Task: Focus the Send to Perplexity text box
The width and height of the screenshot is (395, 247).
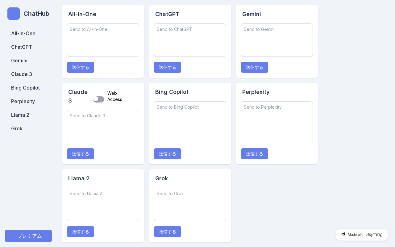Action: coord(277,122)
